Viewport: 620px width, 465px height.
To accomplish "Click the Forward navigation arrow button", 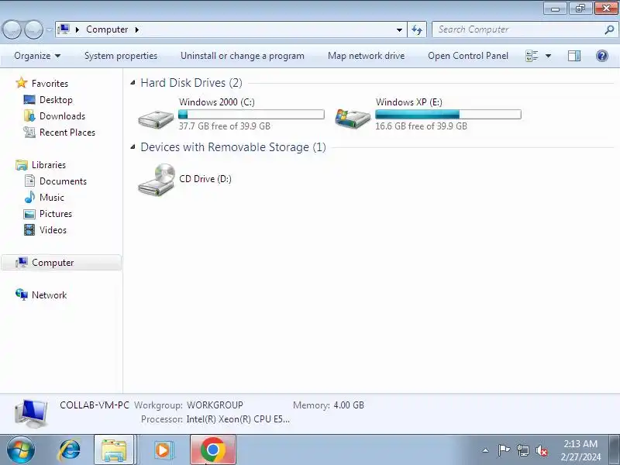I will click(x=33, y=29).
